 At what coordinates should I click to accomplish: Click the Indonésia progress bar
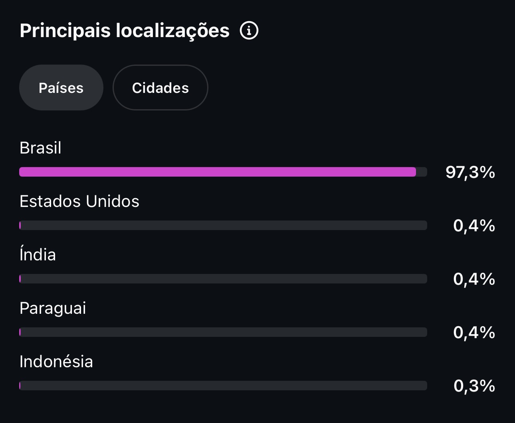(223, 386)
